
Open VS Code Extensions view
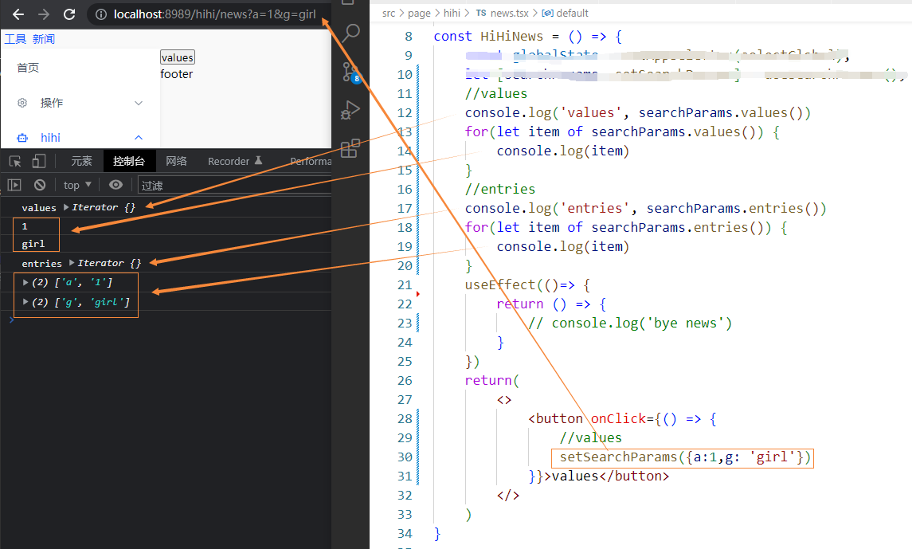[350, 149]
